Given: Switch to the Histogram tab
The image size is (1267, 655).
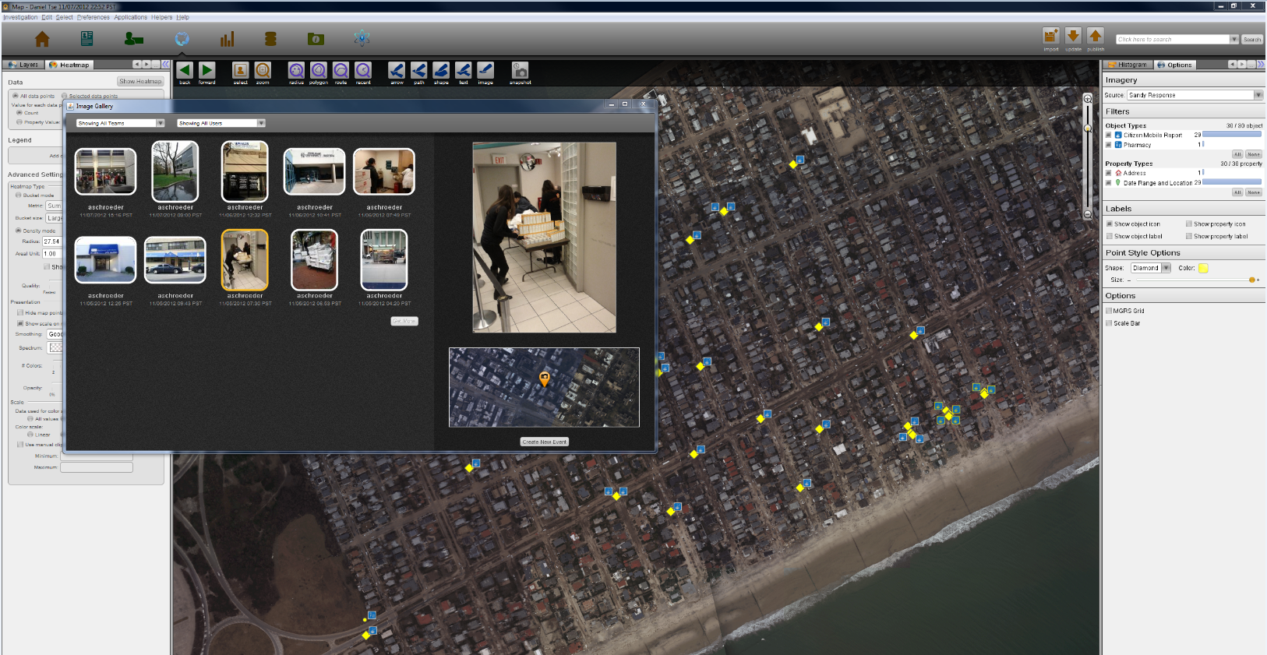Looking at the screenshot, I should [x=1128, y=65].
